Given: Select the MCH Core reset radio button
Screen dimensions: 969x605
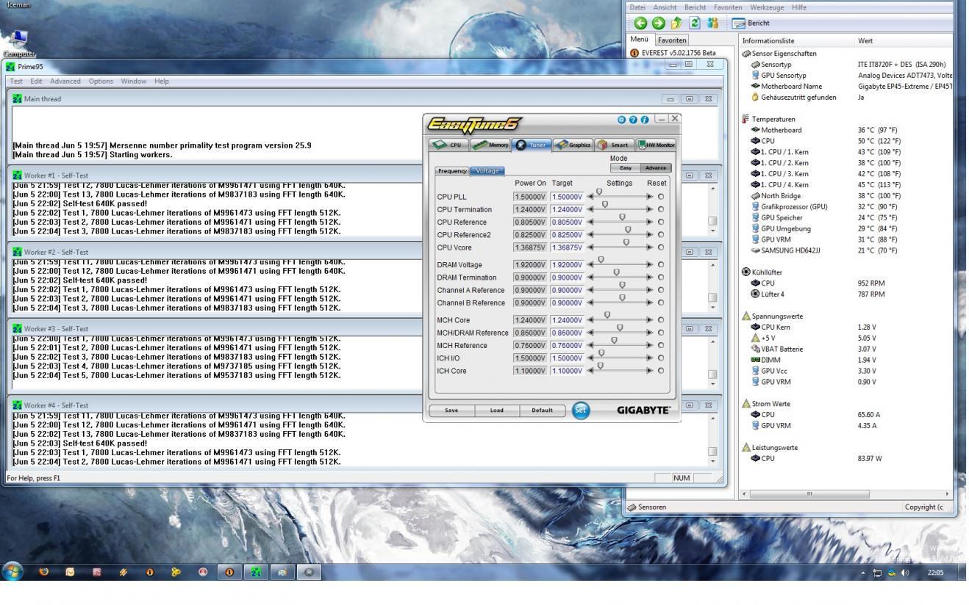Looking at the screenshot, I should pyautogui.click(x=661, y=320).
